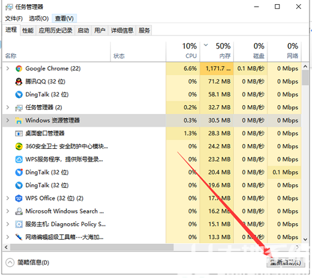
Task: Sort by the 内存 column header
Action: (217, 52)
